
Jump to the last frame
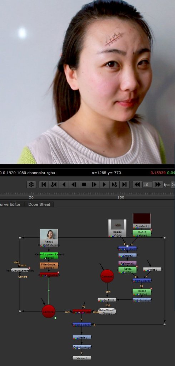pos(124,184)
